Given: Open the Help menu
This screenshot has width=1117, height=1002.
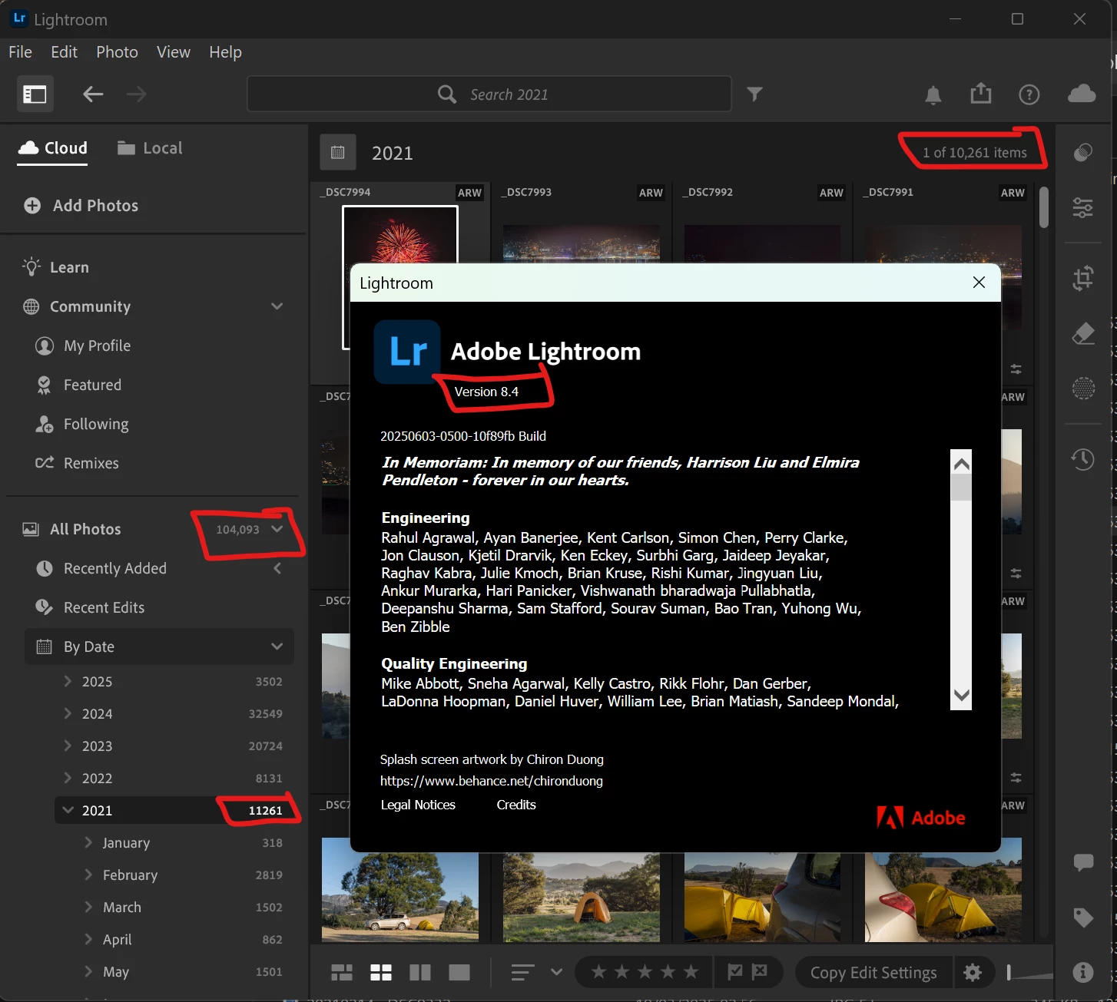Looking at the screenshot, I should click(x=225, y=52).
